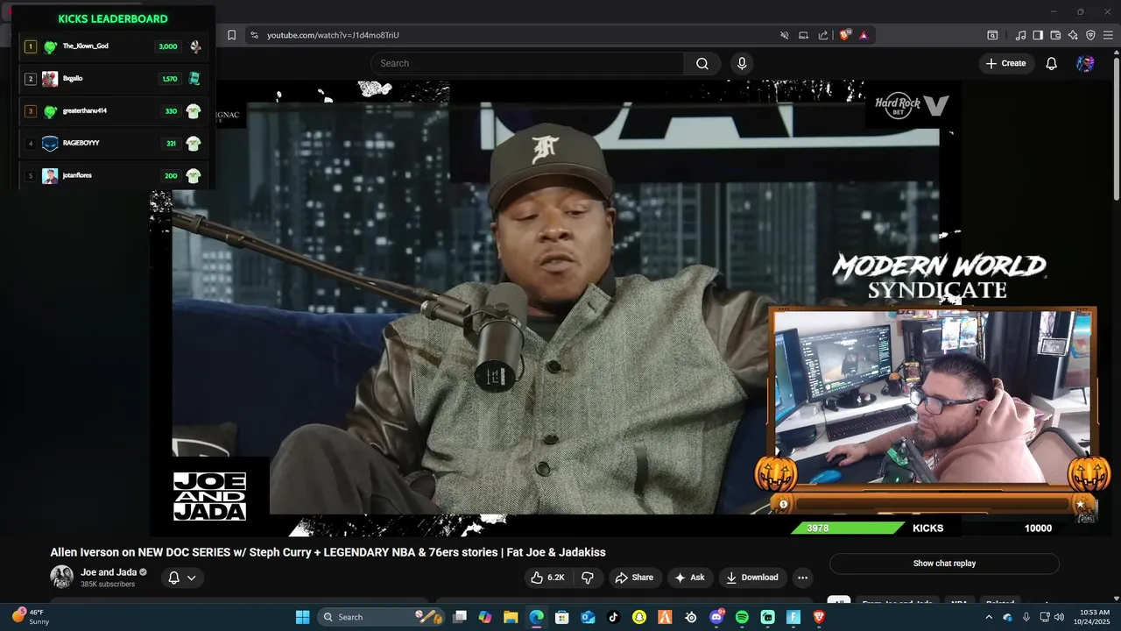1121x631 pixels.
Task: Click Show chat replay button
Action: [x=944, y=564]
